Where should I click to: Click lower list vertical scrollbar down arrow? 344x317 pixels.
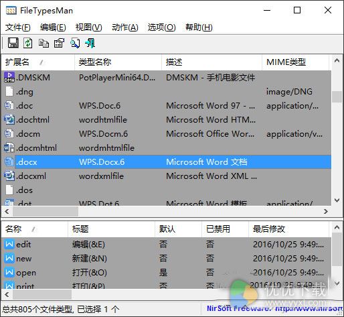pyautogui.click(x=337, y=283)
